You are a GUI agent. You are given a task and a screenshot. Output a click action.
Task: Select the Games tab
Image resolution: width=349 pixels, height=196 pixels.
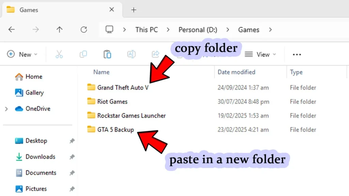pyautogui.click(x=29, y=10)
